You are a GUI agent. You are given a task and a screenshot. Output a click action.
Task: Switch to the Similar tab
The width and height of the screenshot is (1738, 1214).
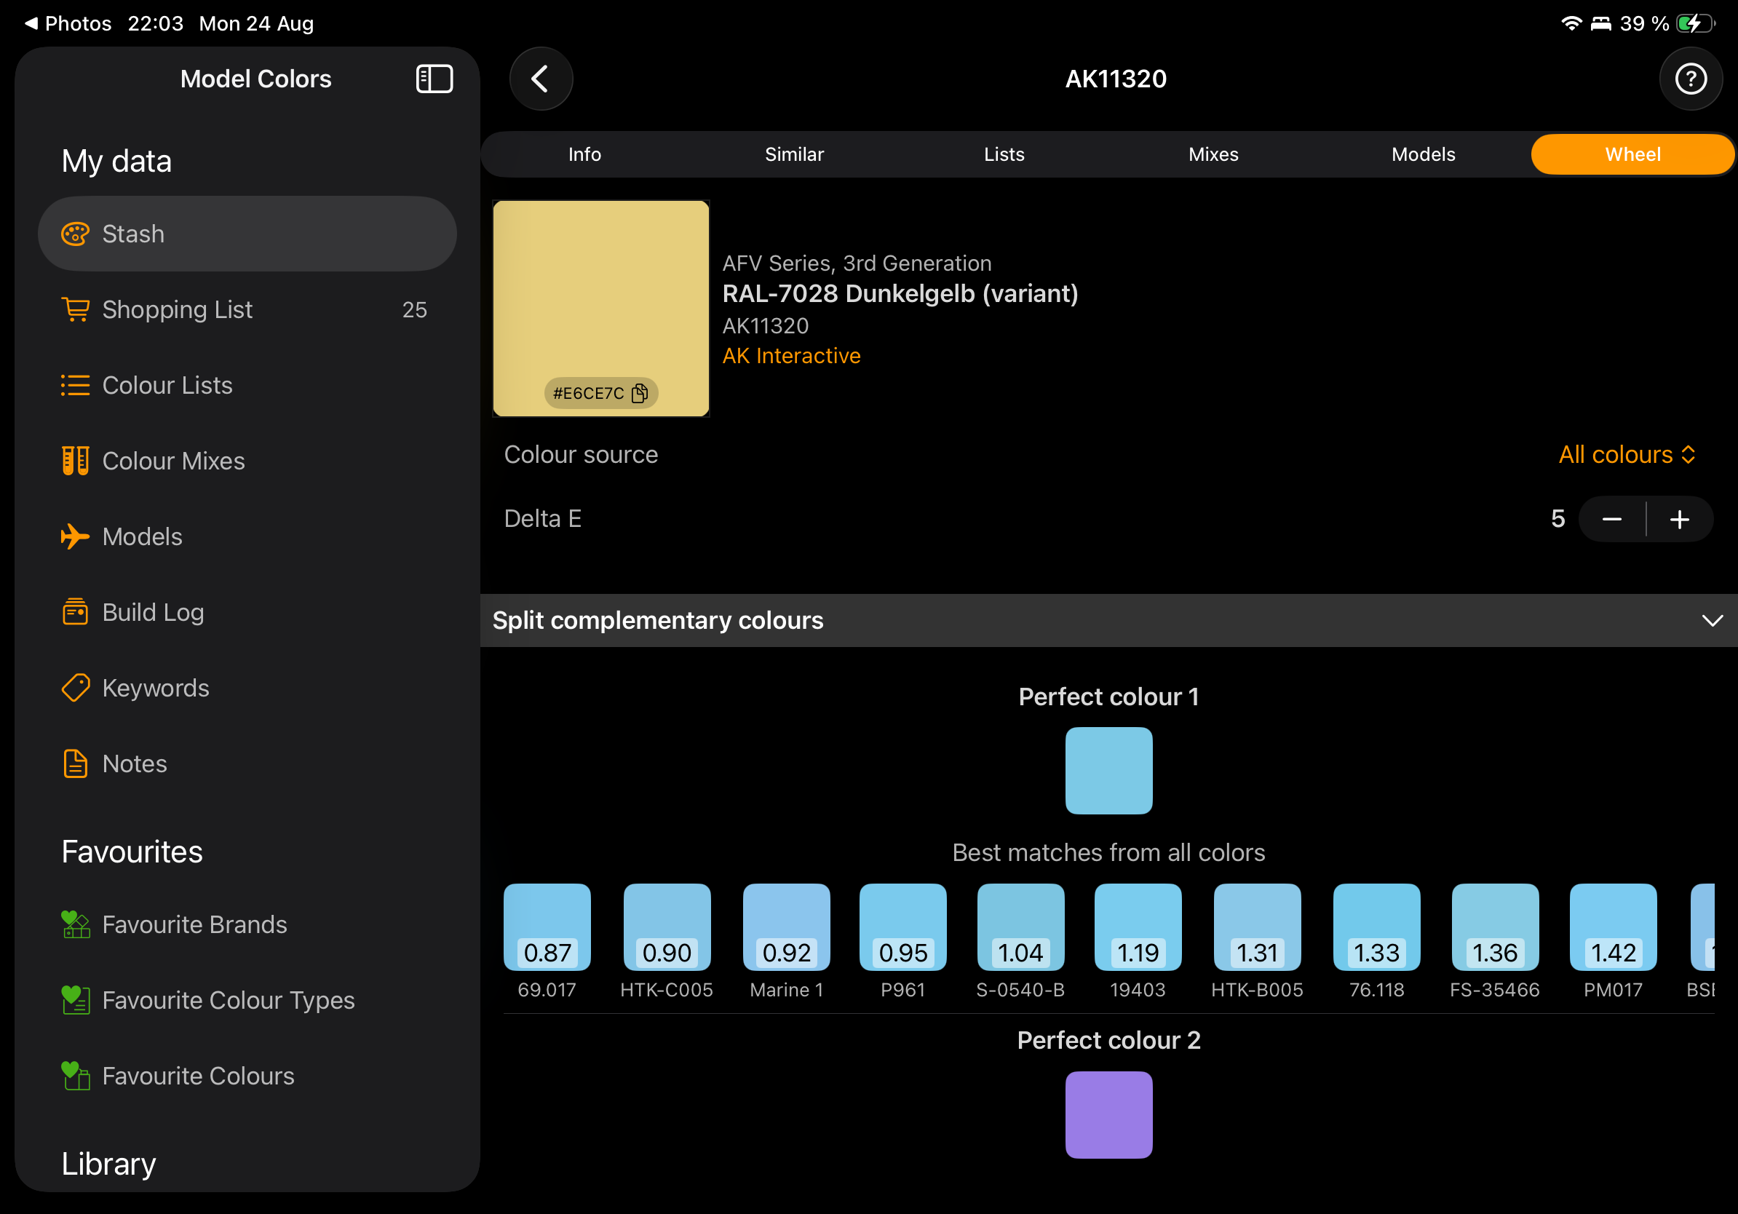pyautogui.click(x=794, y=154)
